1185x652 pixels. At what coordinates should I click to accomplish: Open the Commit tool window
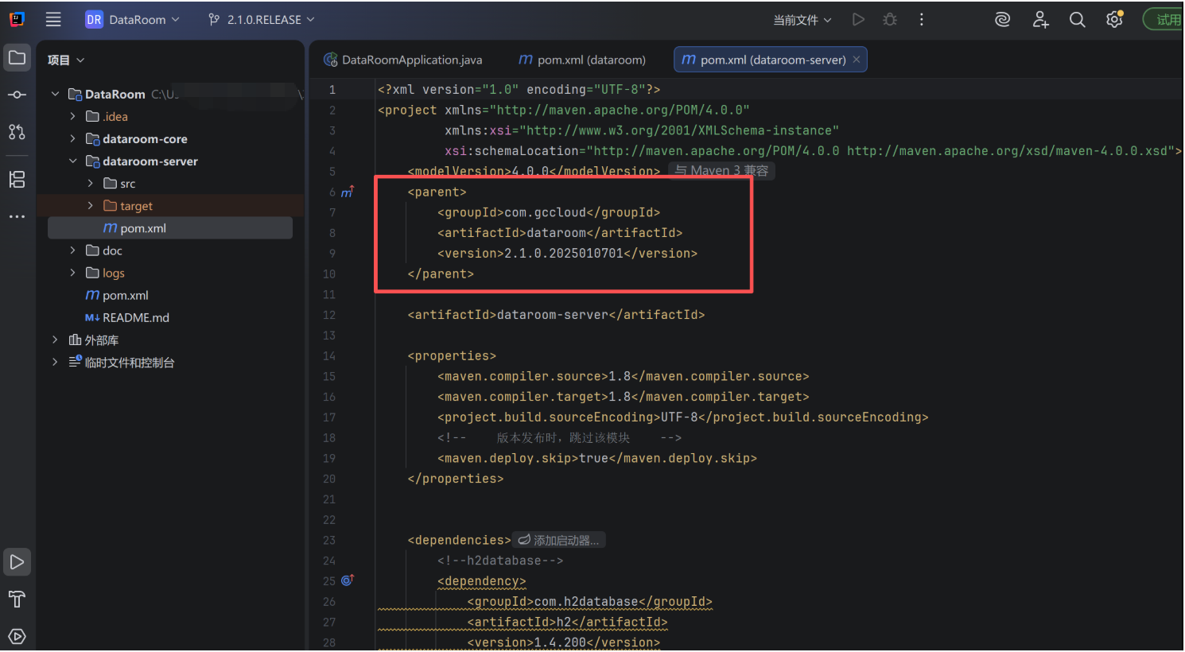(x=17, y=95)
